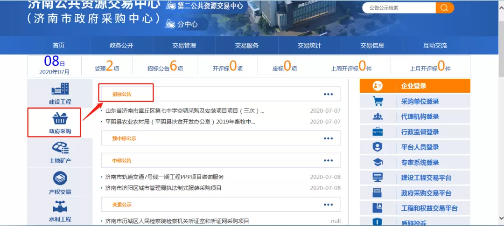Open 建设工程 building icon in sidebar
The height and width of the screenshot is (226, 504).
tap(60, 89)
